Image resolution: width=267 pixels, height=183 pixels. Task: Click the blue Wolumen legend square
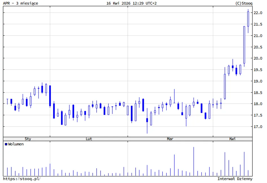(6, 144)
